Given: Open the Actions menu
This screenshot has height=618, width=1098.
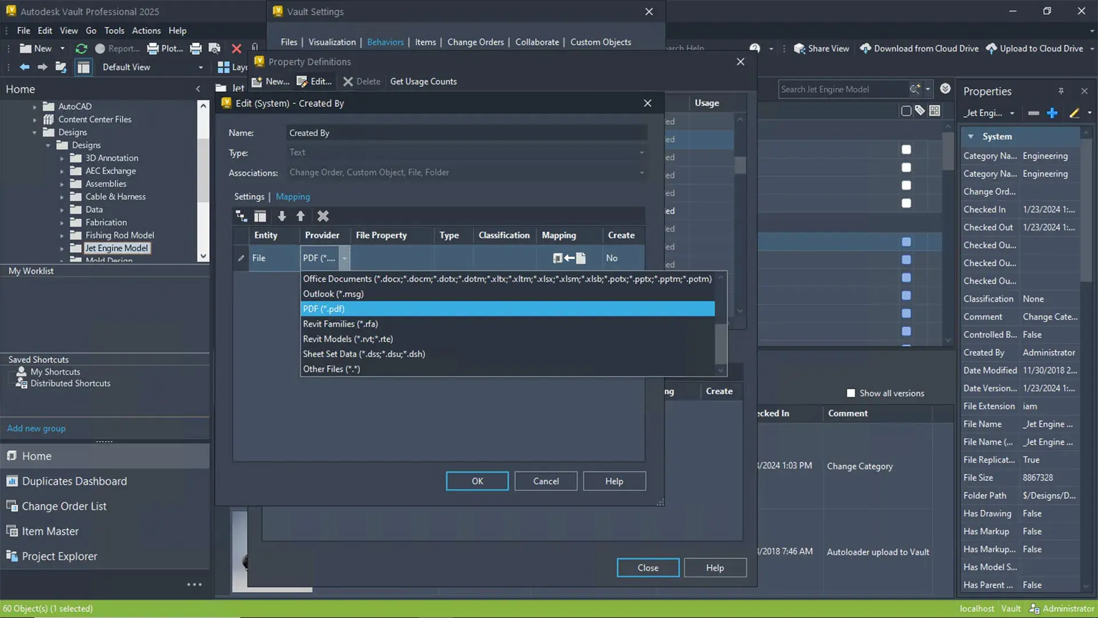Looking at the screenshot, I should [146, 30].
